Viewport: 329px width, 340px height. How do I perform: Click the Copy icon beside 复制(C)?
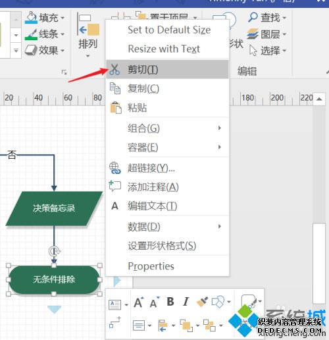[115, 88]
